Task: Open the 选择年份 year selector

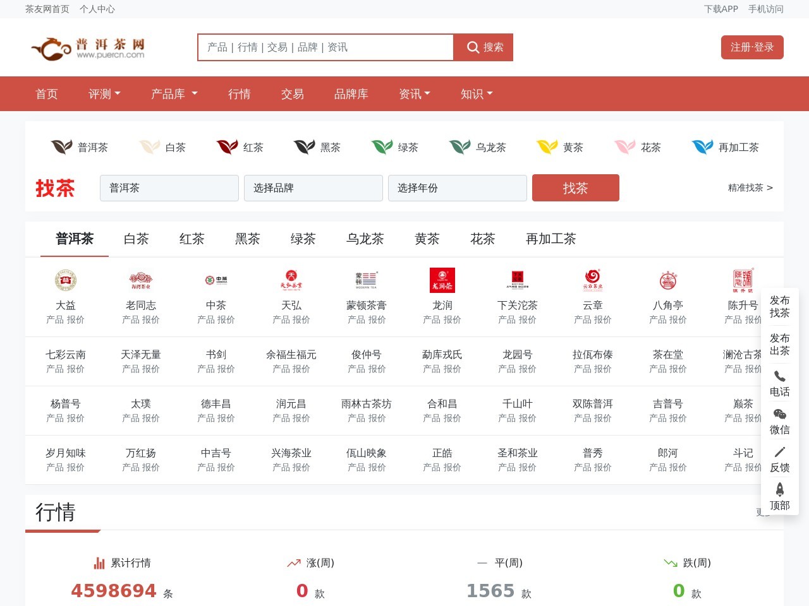Action: pos(457,188)
